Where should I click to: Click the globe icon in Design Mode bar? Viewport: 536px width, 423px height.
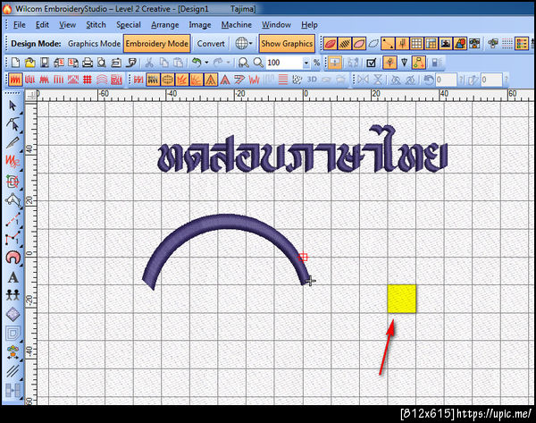[241, 44]
